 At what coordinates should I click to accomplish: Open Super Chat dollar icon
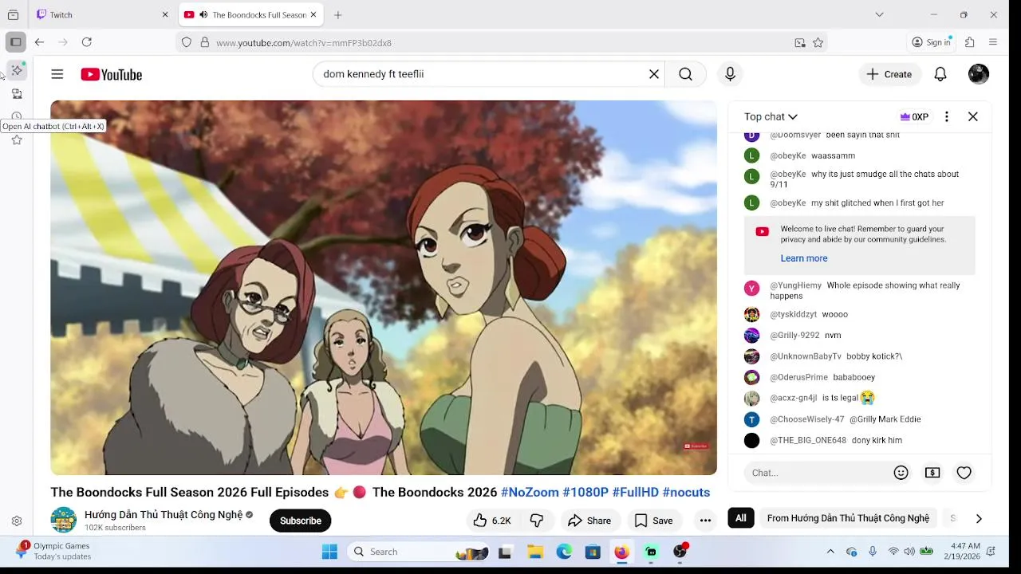(x=932, y=473)
